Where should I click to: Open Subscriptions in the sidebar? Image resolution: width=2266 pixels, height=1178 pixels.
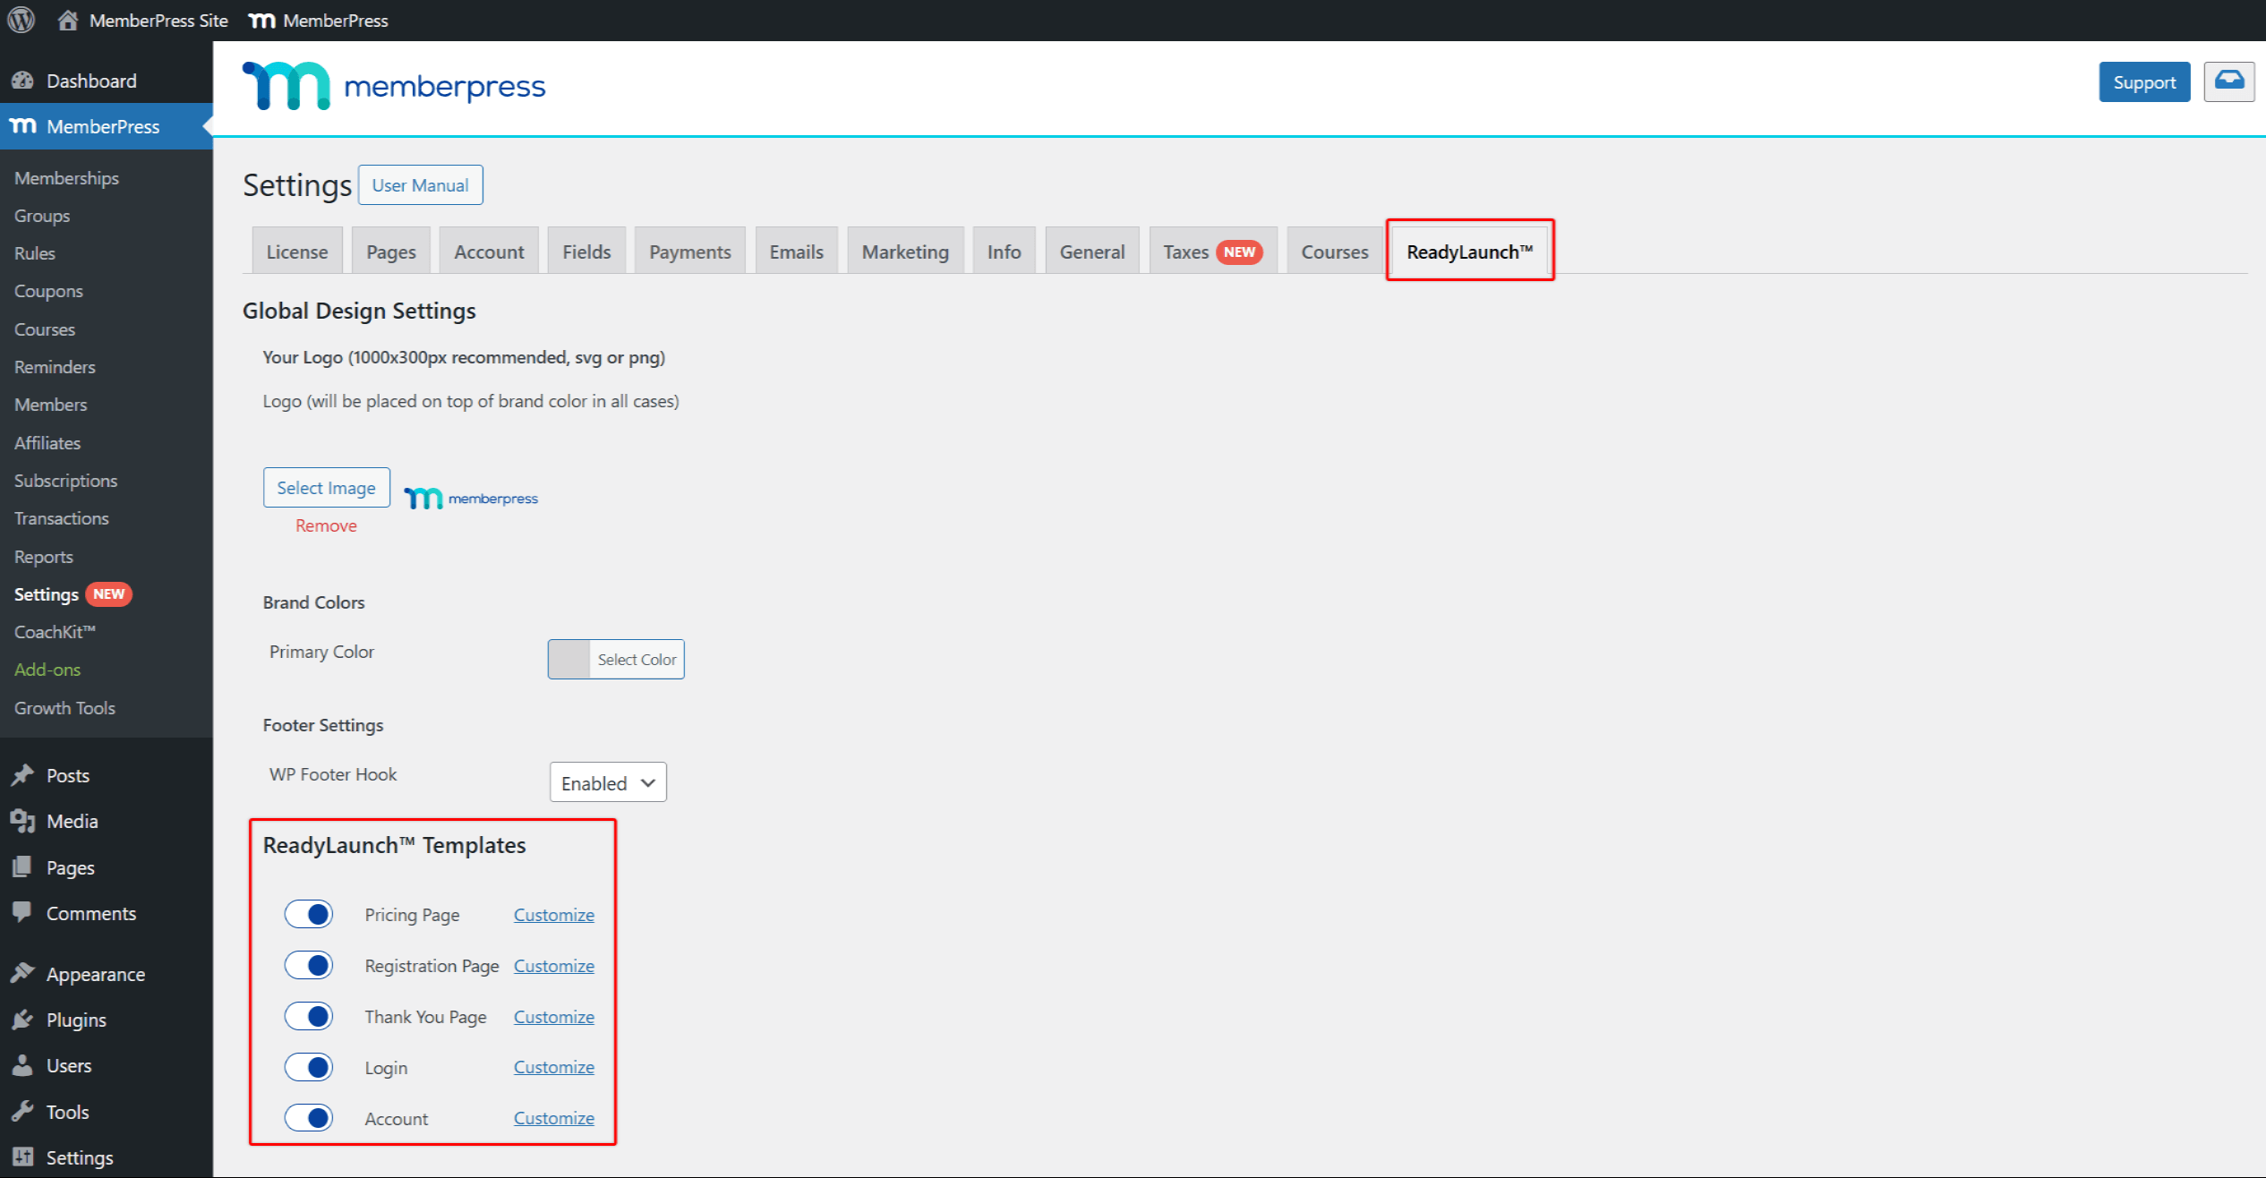65,481
